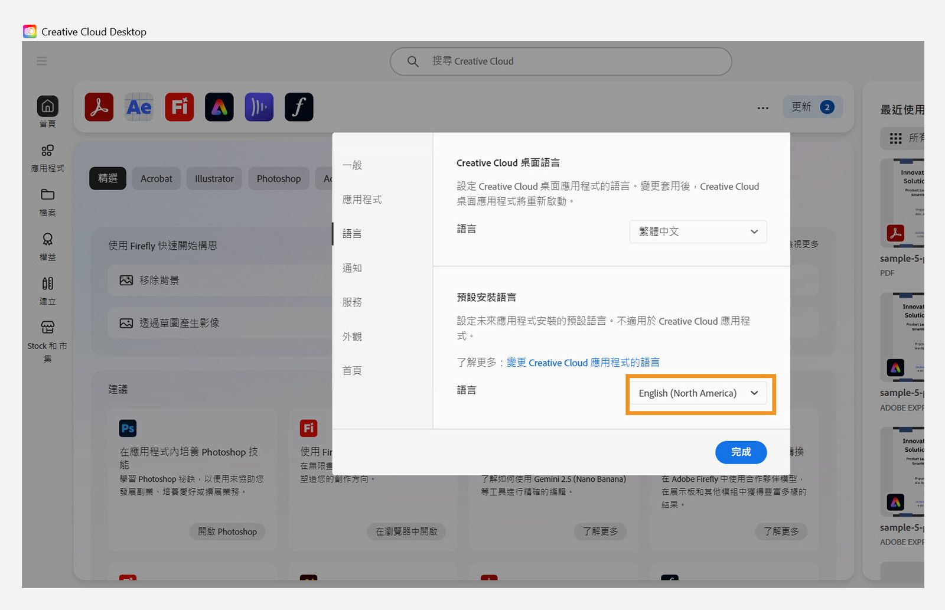The height and width of the screenshot is (610, 945).
Task: Toggle the hamburger menu icon
Action: pyautogui.click(x=42, y=61)
